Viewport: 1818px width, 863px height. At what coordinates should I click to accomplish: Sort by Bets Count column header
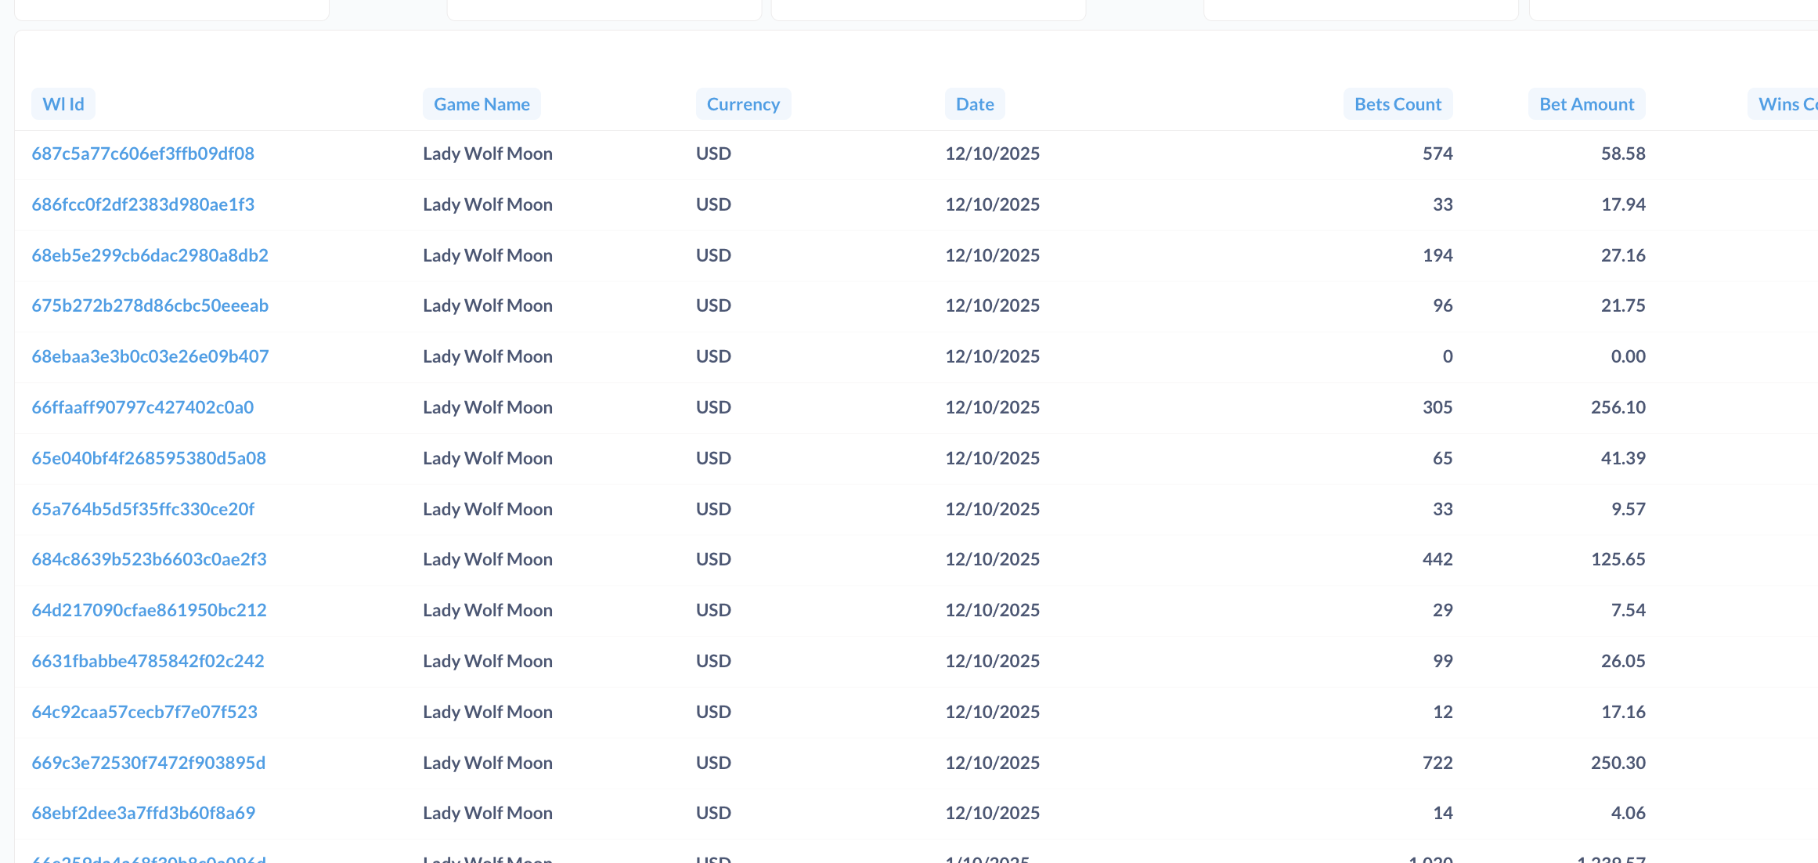[1398, 104]
